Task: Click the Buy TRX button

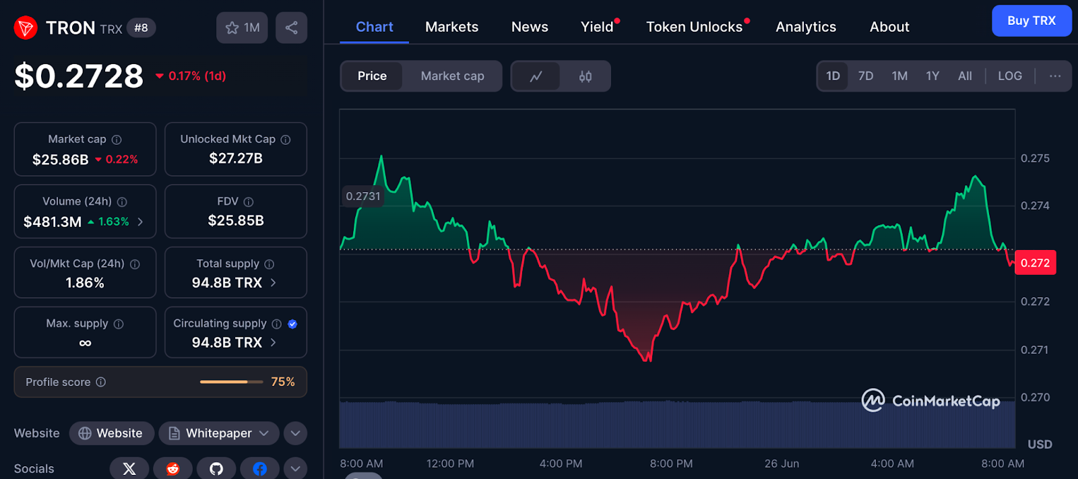Action: coord(1032,21)
